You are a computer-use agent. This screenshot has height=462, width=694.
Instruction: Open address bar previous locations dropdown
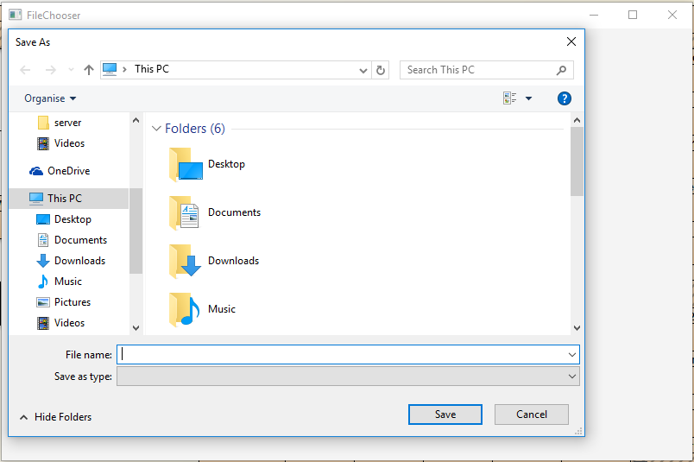point(363,71)
